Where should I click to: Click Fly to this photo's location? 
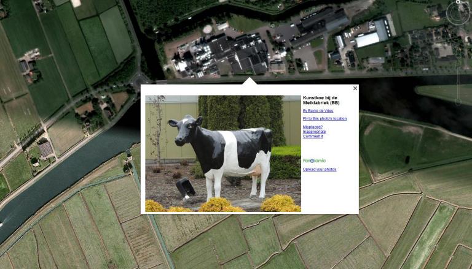coord(324,119)
